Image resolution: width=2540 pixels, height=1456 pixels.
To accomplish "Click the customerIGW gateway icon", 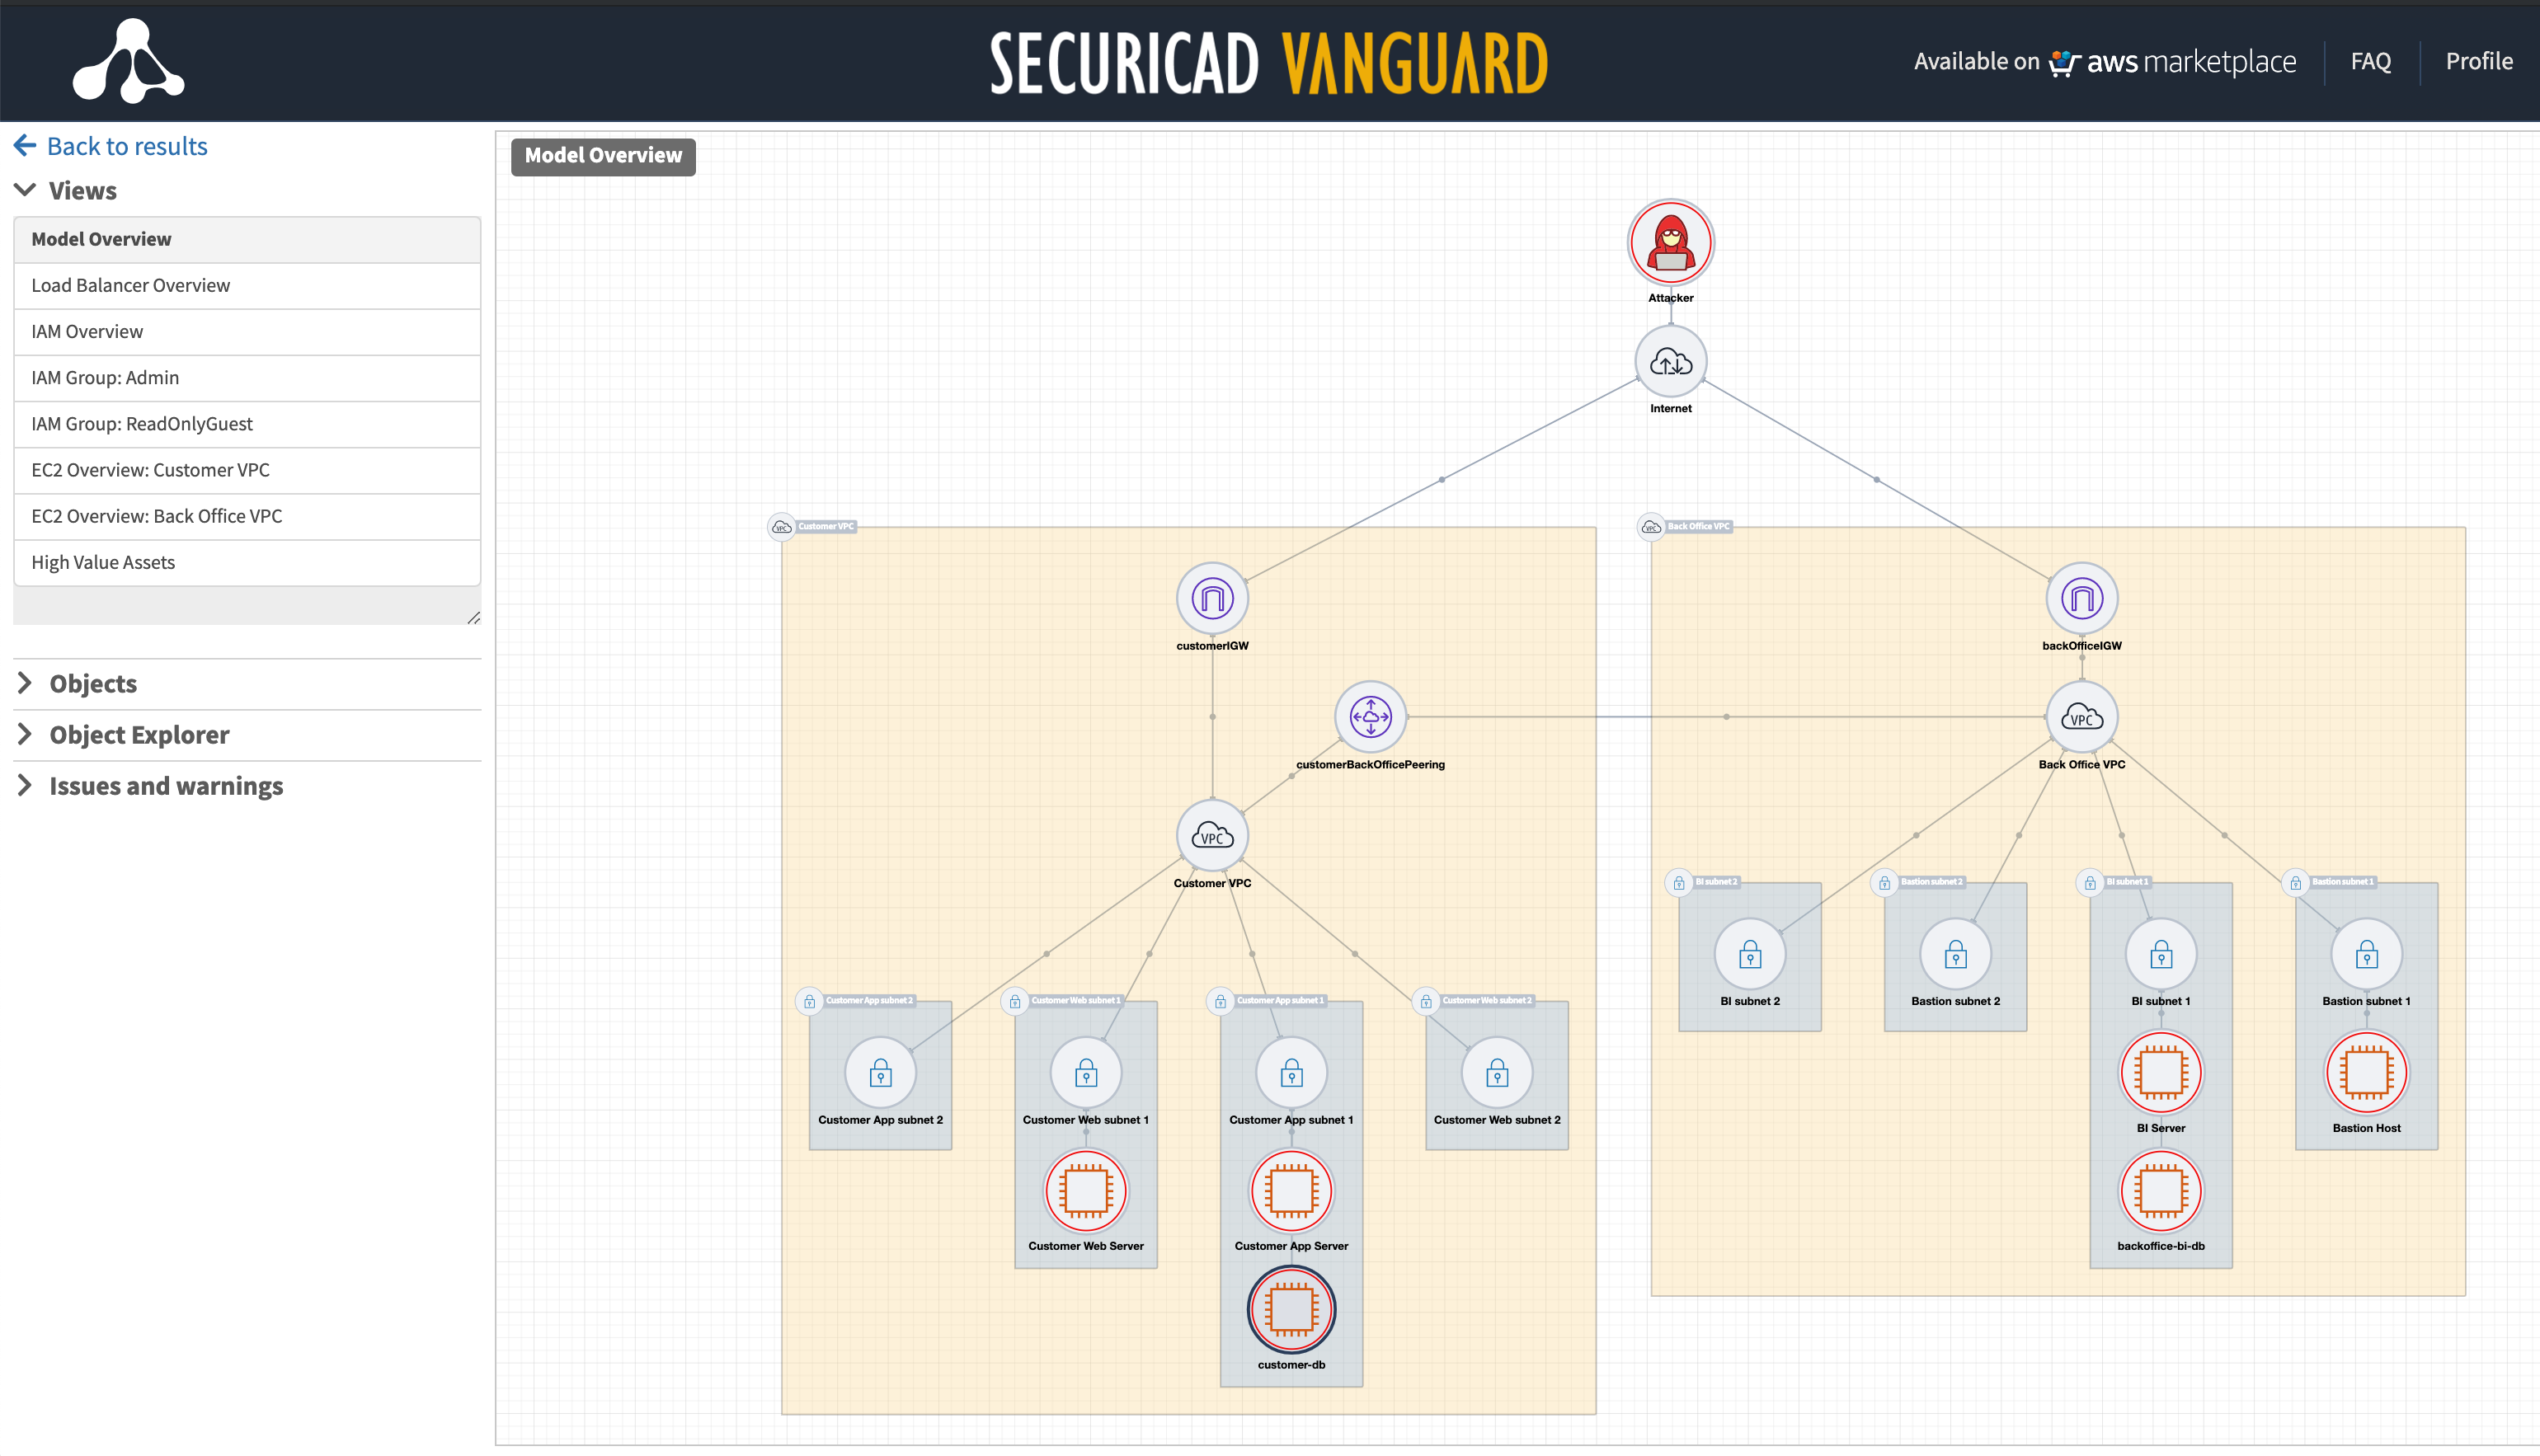I will pos(1212,599).
